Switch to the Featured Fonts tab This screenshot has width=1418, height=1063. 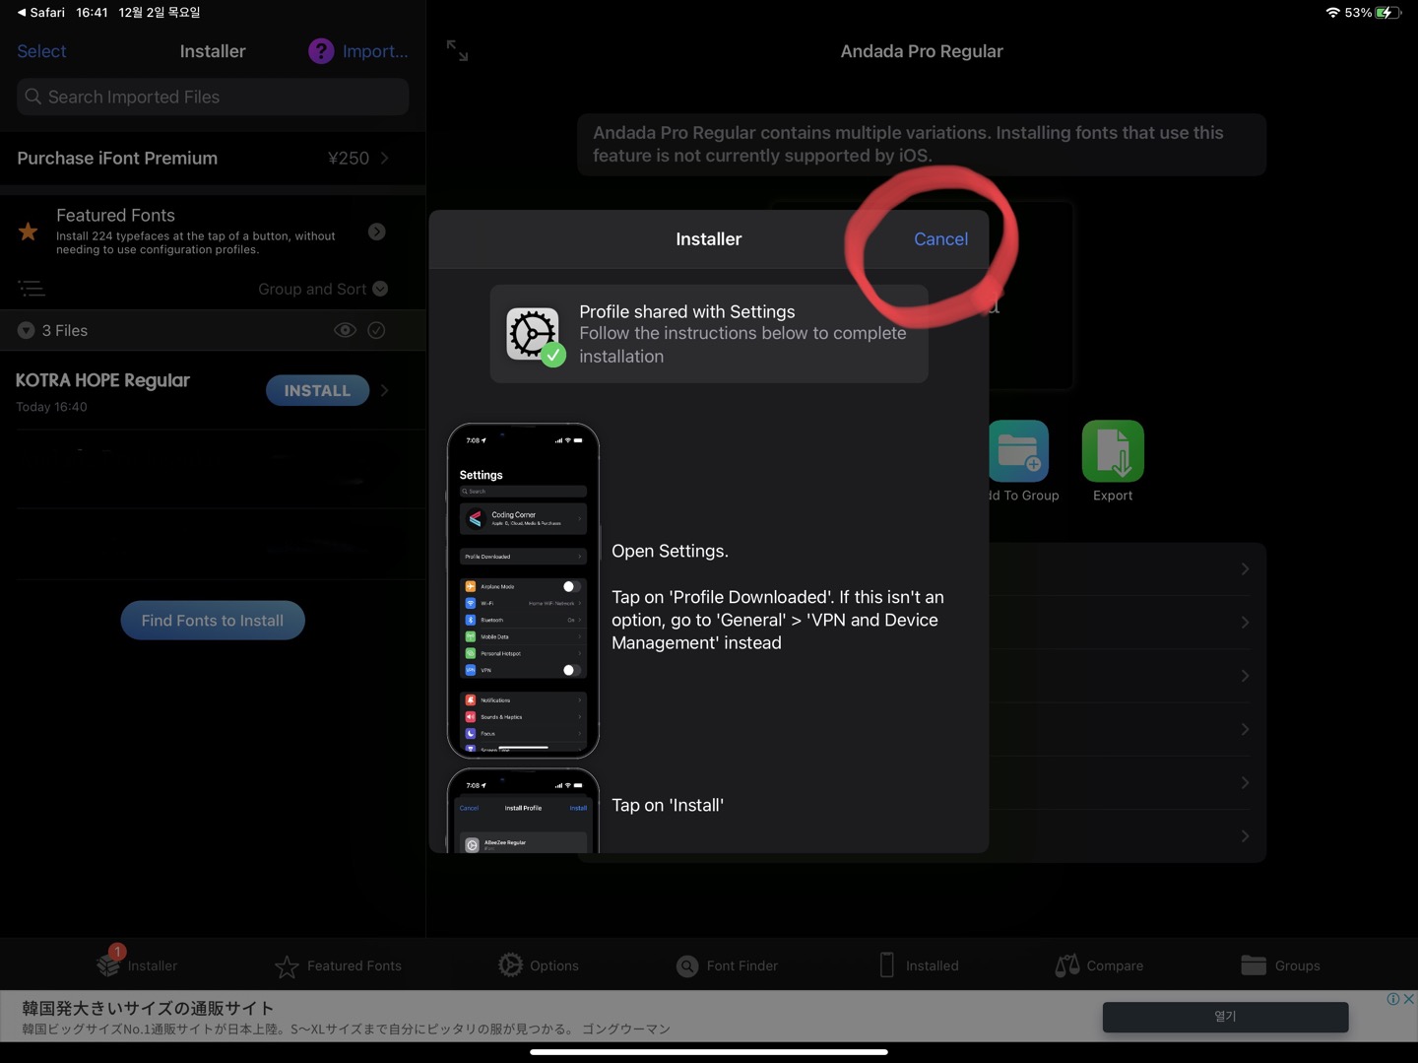click(x=338, y=965)
